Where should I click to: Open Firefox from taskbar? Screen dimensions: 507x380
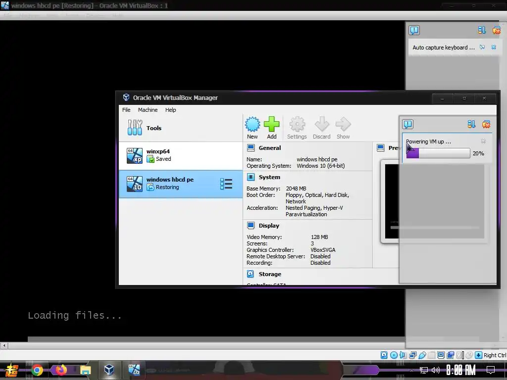pos(61,370)
